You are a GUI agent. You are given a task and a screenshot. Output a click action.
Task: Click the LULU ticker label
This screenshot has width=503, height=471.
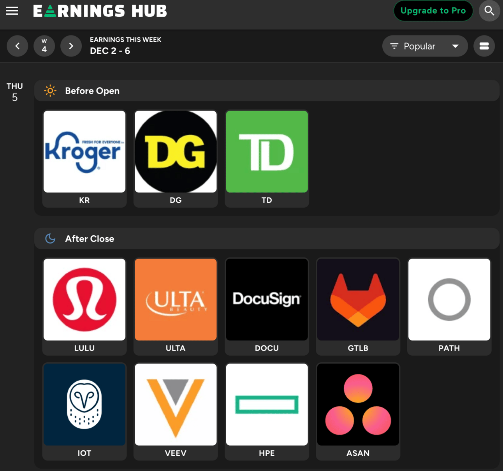click(84, 348)
